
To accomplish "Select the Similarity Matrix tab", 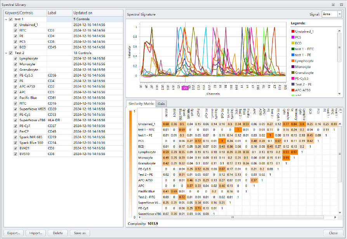I will pyautogui.click(x=141, y=103).
